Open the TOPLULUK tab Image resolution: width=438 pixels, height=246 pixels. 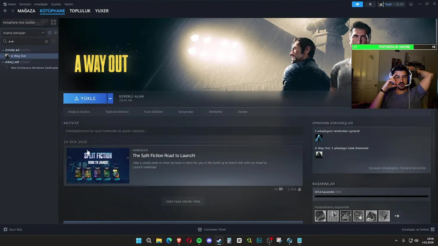(x=80, y=11)
